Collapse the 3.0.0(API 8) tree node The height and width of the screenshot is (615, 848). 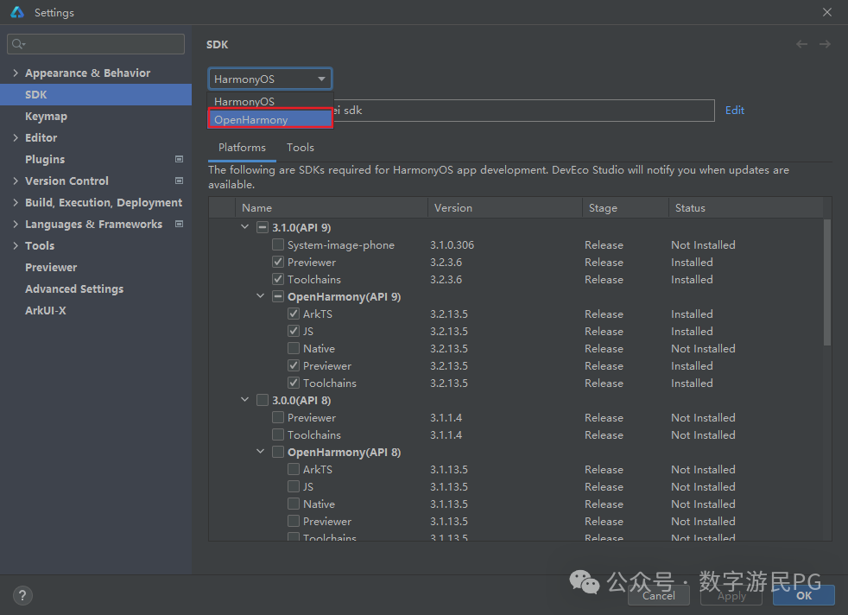tap(245, 400)
